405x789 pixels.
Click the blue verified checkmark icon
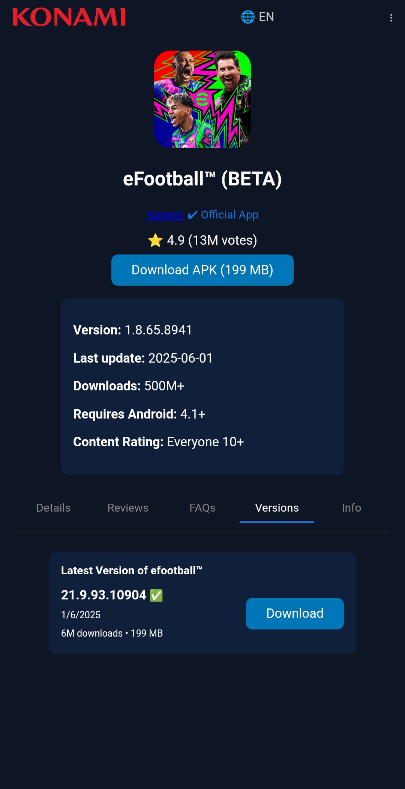click(x=193, y=215)
